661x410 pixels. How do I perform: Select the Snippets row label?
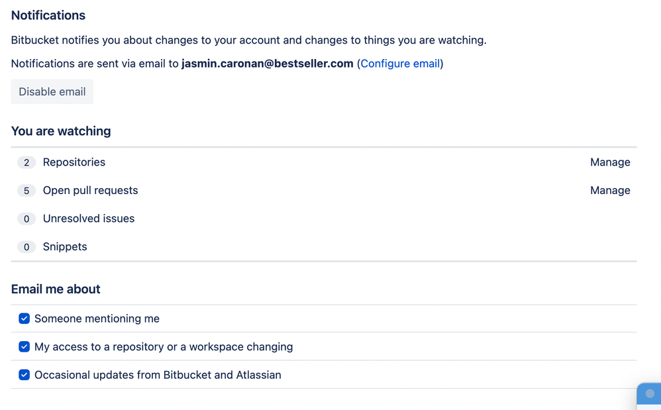click(x=65, y=247)
